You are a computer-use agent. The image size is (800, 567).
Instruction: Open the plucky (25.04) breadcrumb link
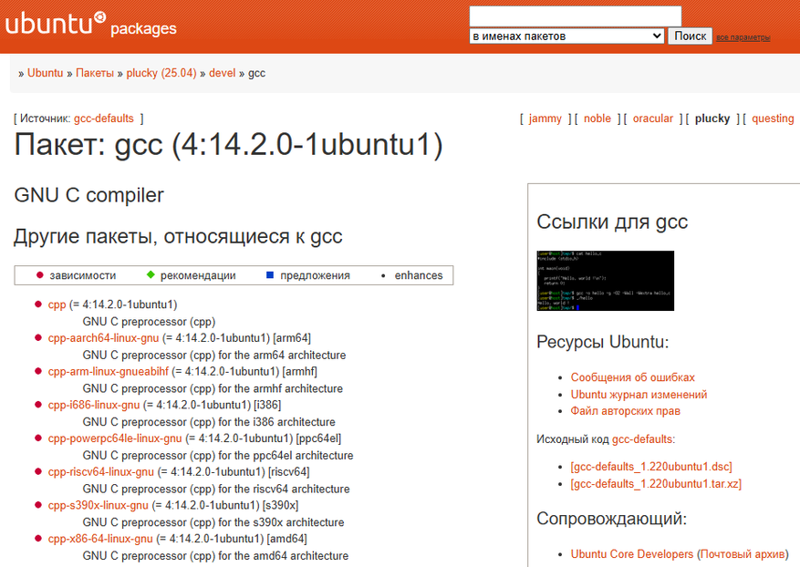pos(161,73)
